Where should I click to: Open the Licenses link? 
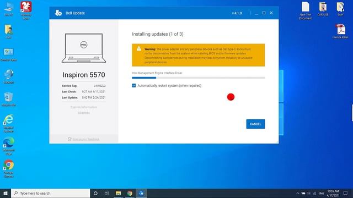click(x=84, y=113)
